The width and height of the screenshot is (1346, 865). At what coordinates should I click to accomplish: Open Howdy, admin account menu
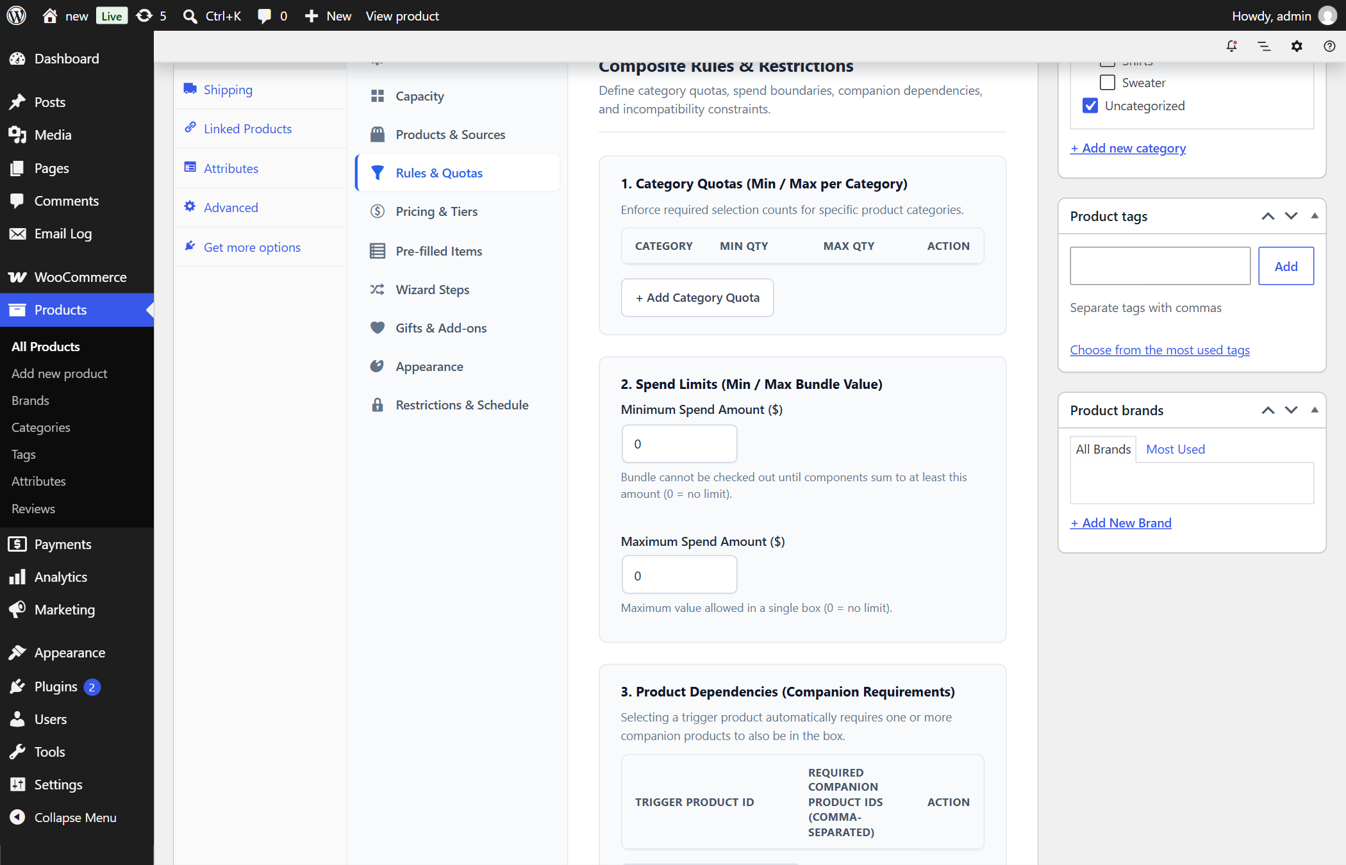[x=1284, y=16]
